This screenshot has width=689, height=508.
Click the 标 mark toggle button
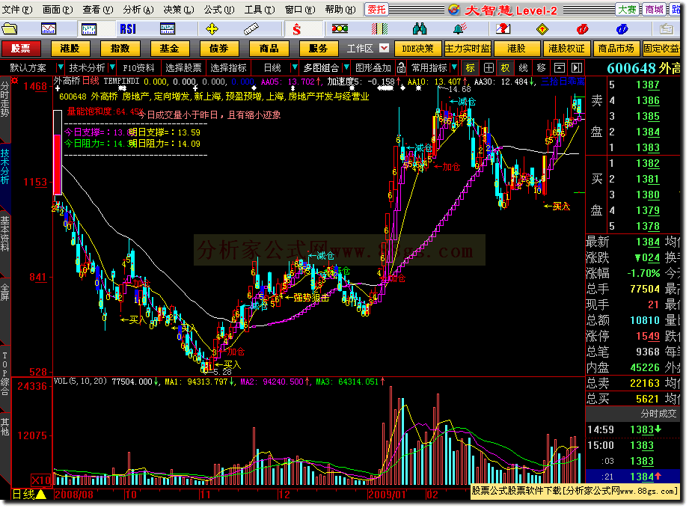[x=470, y=67]
